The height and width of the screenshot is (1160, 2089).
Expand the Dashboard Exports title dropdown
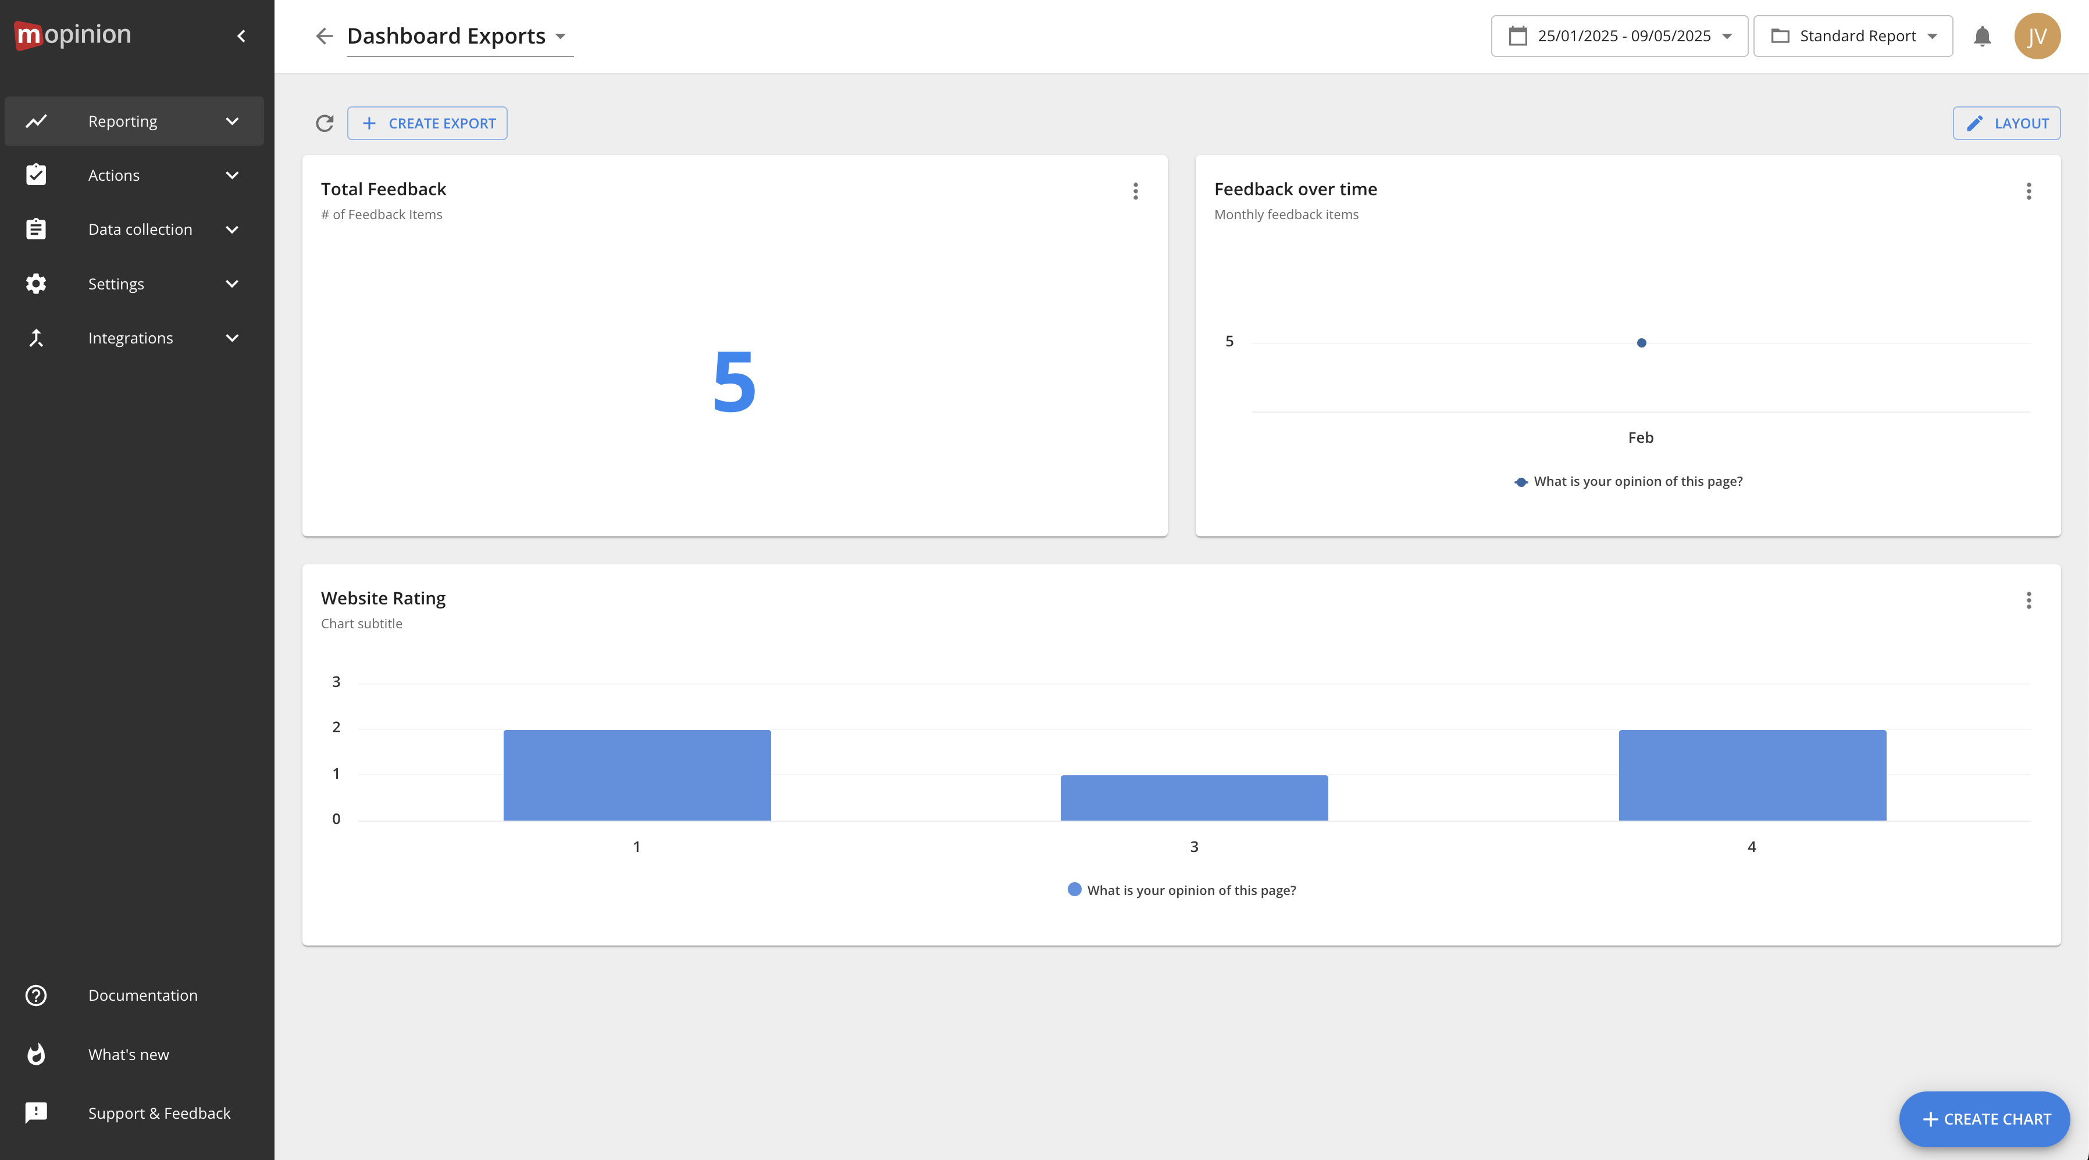coord(561,37)
